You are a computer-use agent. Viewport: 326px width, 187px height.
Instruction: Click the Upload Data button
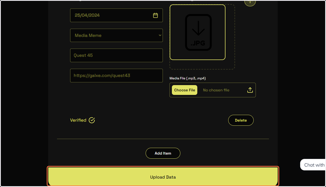(163, 176)
